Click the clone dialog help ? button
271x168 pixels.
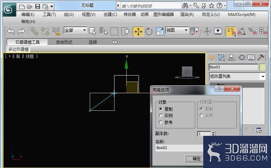219,88
